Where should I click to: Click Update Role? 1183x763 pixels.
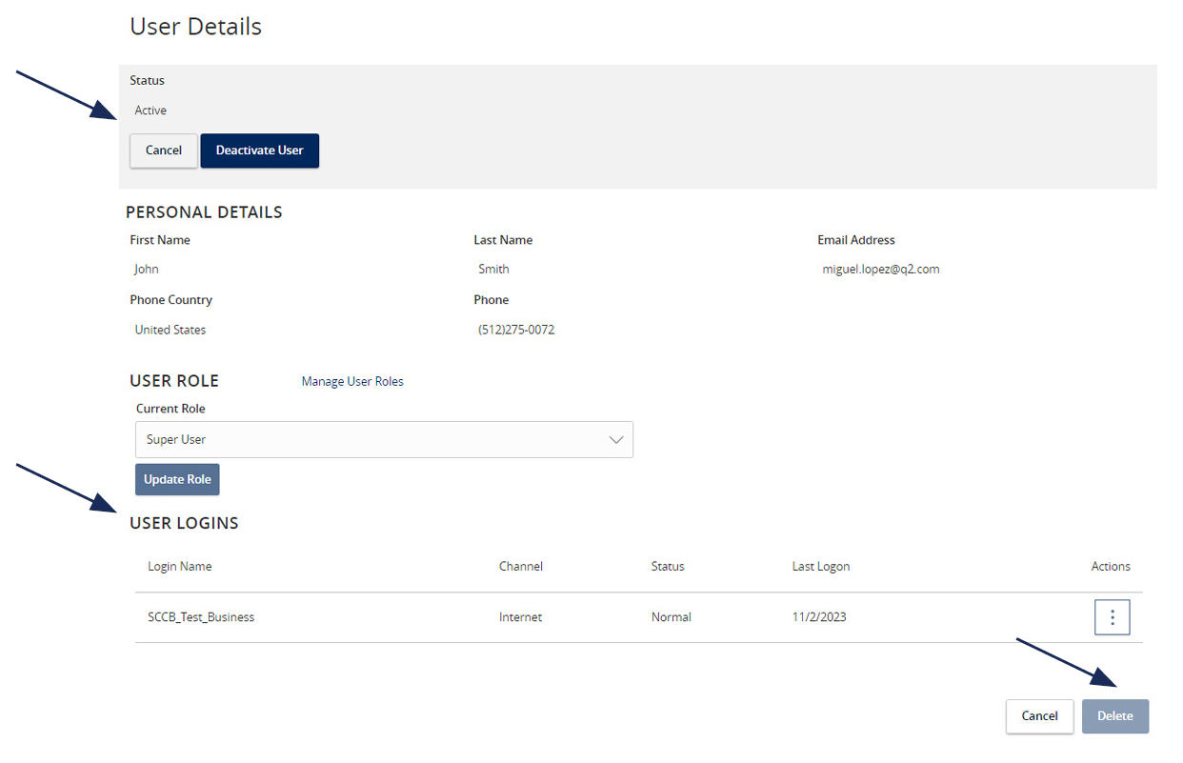pos(177,479)
